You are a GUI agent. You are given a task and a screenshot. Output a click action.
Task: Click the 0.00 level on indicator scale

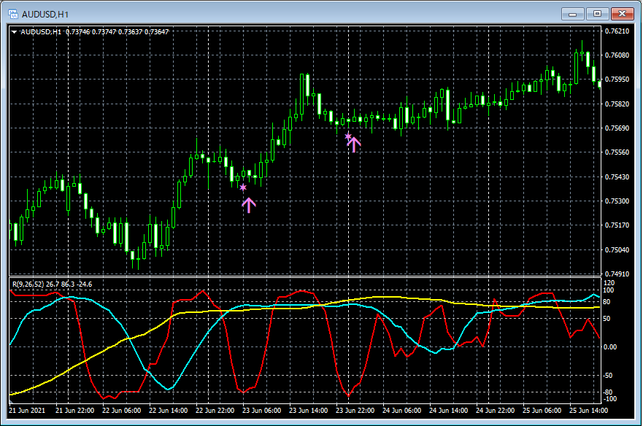pyautogui.click(x=612, y=346)
